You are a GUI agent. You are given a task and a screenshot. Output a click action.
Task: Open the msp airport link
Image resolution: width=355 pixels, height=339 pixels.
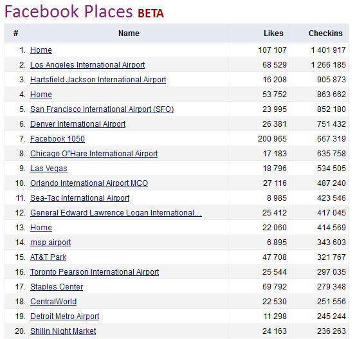[x=51, y=243]
